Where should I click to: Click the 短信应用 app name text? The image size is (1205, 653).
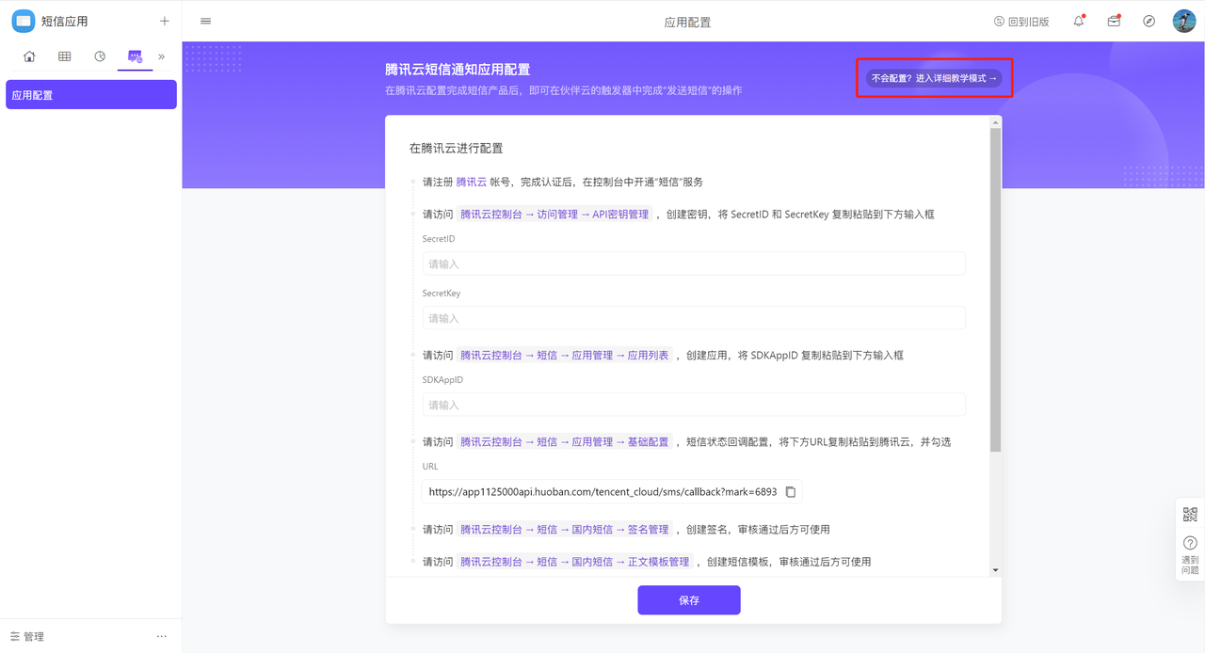65,21
